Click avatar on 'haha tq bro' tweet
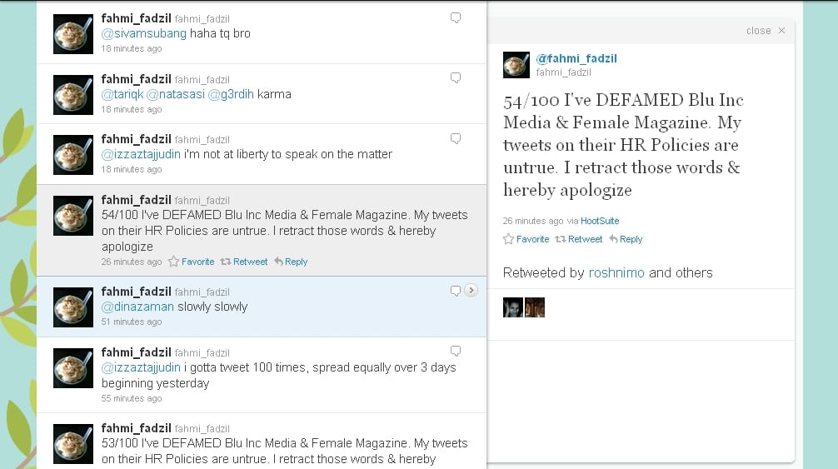This screenshot has height=469, width=838. tap(73, 34)
